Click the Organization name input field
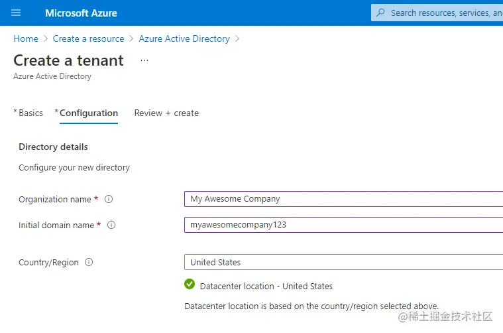Image resolution: width=503 pixels, height=333 pixels. tap(343, 199)
